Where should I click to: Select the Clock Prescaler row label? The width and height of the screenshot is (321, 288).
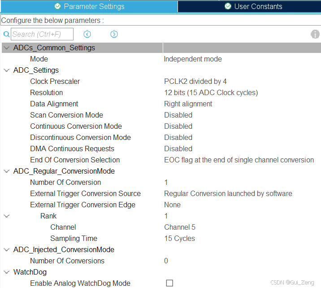pyautogui.click(x=55, y=81)
